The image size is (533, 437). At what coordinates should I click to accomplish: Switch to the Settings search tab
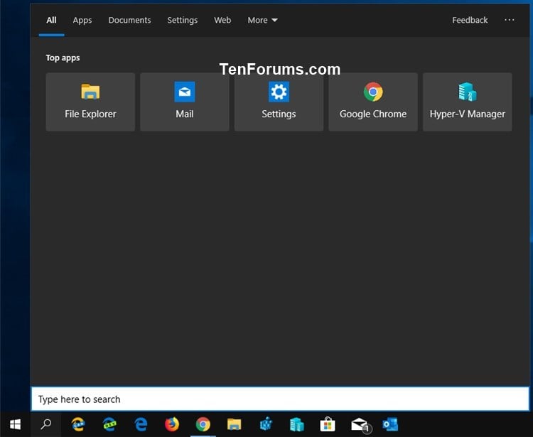tap(182, 21)
